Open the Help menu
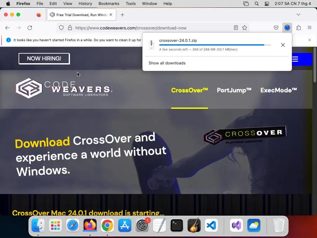The image size is (317, 238). tap(168, 4)
